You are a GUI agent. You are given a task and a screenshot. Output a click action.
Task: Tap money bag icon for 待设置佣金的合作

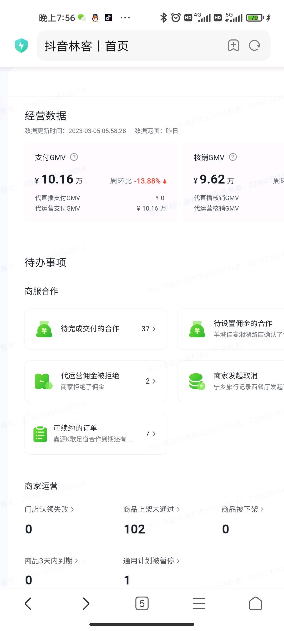(x=197, y=329)
